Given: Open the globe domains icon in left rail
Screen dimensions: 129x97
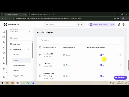Looking at the screenshot, I should point(3,42).
